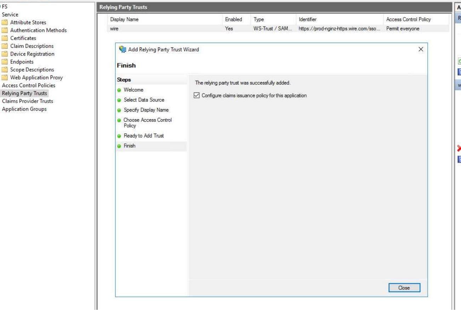461x310 pixels.
Task: Open the Scope Descriptions folder icon
Action: 5,70
